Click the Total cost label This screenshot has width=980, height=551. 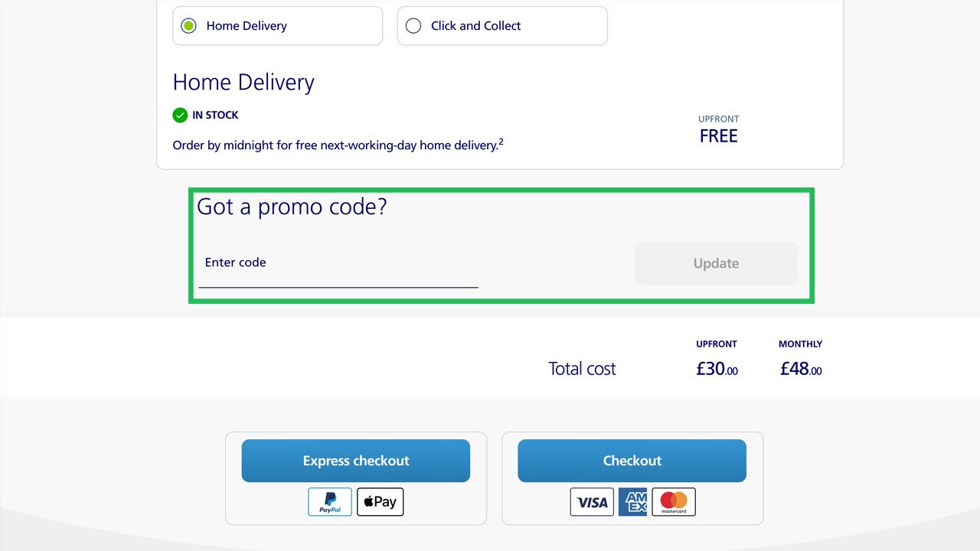point(582,369)
